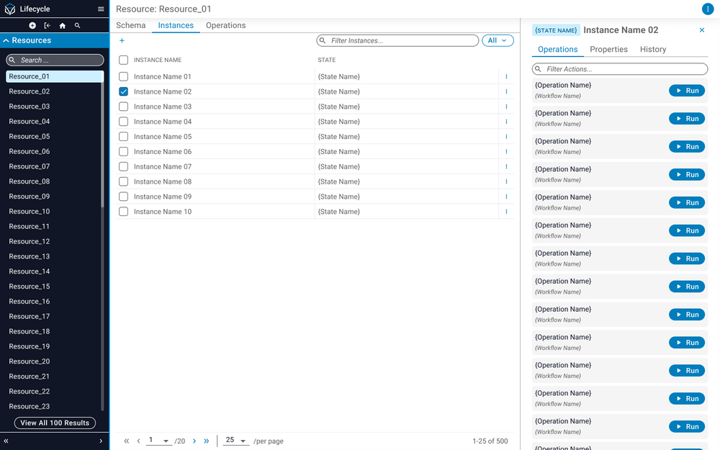Check the Instance Name 07 checkbox

tap(122, 166)
